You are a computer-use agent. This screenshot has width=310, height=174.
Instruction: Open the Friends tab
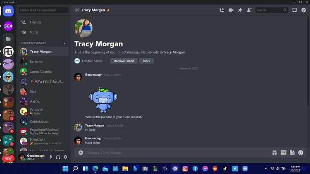[44, 22]
